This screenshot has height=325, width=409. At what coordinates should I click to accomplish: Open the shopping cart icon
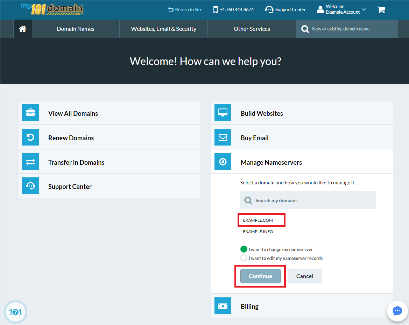381,10
